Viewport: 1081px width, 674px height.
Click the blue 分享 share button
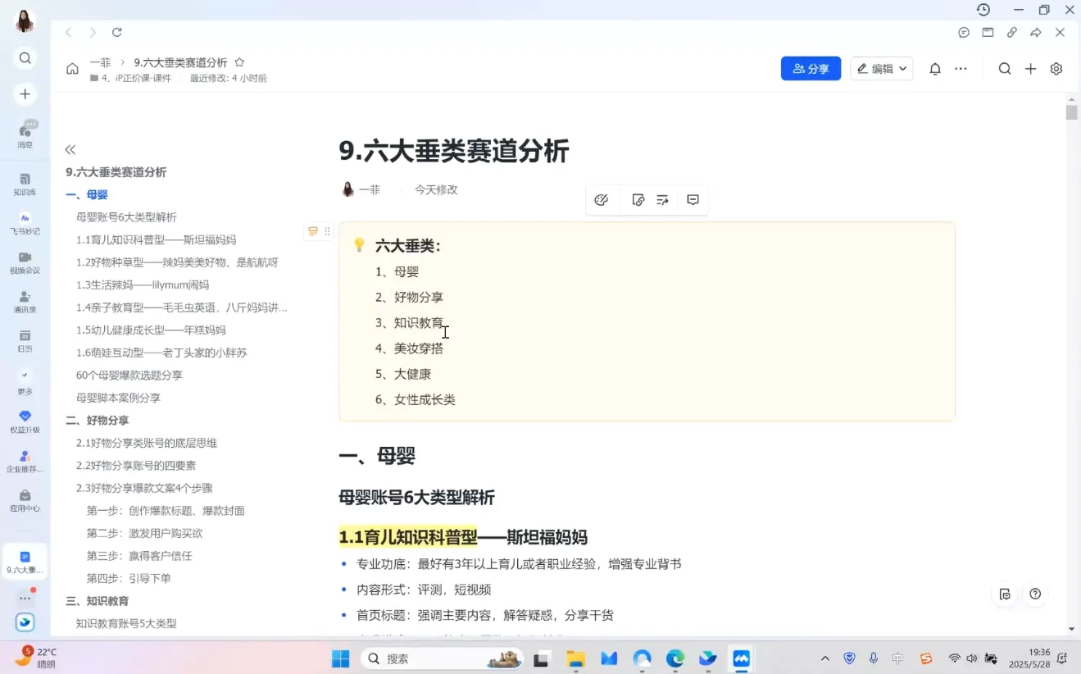811,69
